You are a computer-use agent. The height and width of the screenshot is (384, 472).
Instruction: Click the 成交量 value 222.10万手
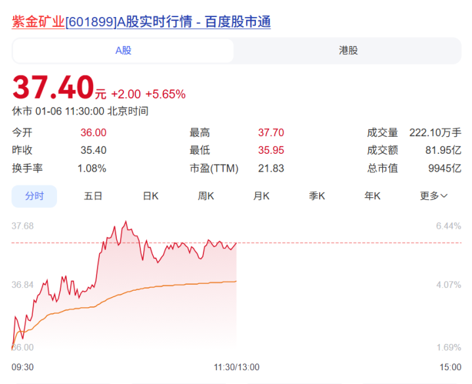[x=435, y=133]
